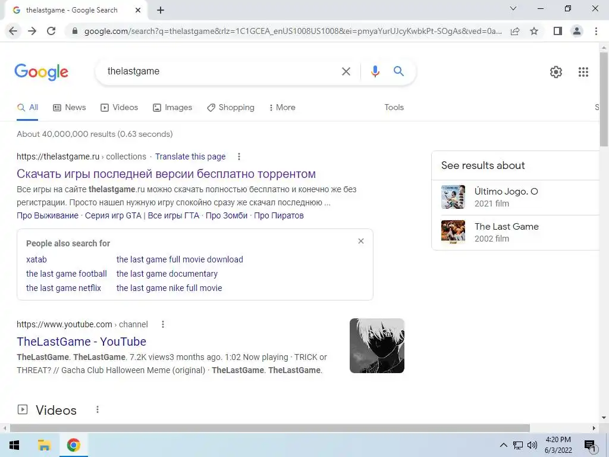Image resolution: width=609 pixels, height=457 pixels.
Task: Click the scroll down arrow
Action: (x=604, y=418)
